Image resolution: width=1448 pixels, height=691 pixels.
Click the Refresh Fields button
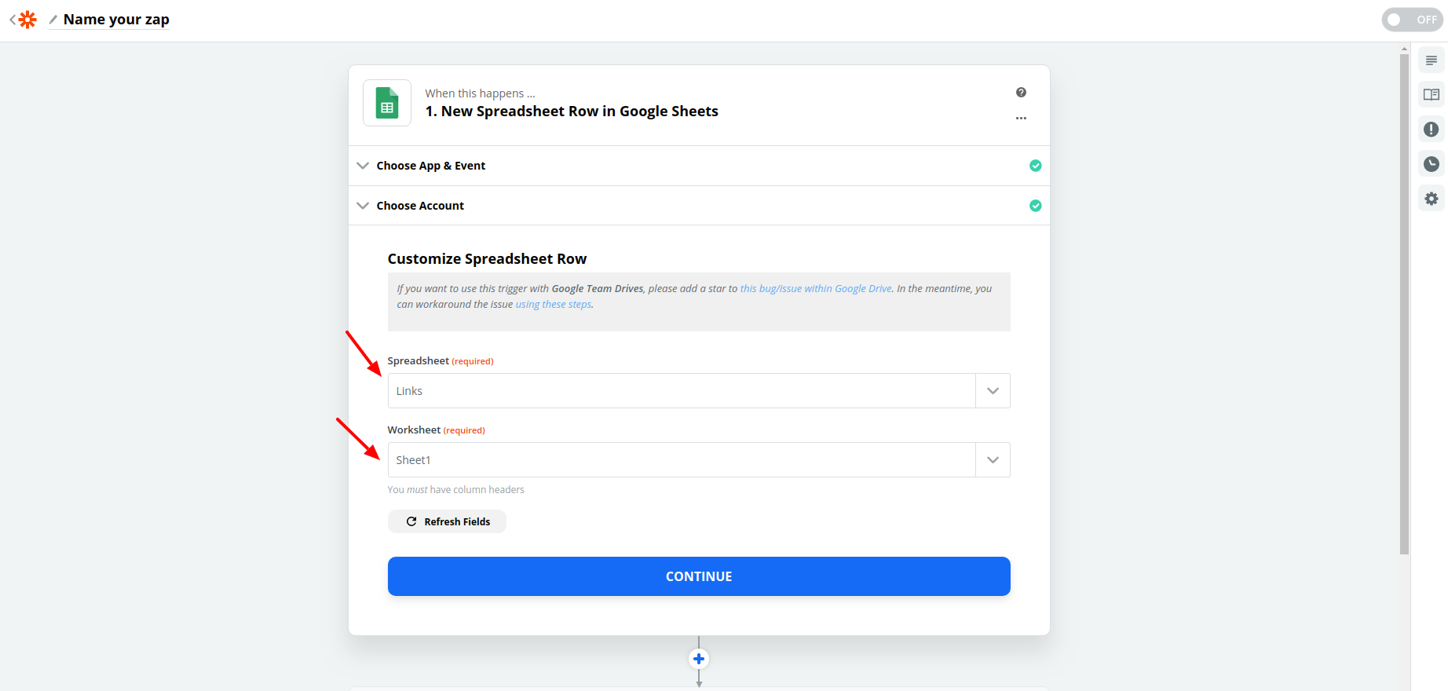coord(447,521)
